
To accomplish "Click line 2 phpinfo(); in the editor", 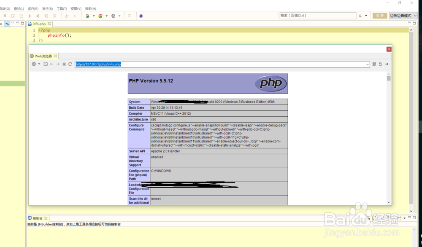I will (60, 35).
